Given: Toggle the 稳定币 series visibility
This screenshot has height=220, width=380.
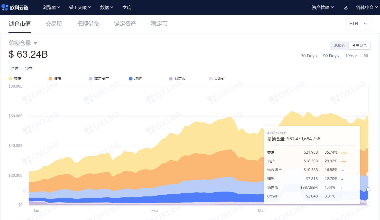Looking at the screenshot, I should tap(171, 78).
